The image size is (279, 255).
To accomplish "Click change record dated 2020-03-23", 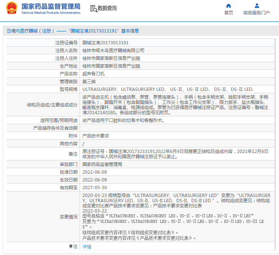I will click(x=176, y=200).
